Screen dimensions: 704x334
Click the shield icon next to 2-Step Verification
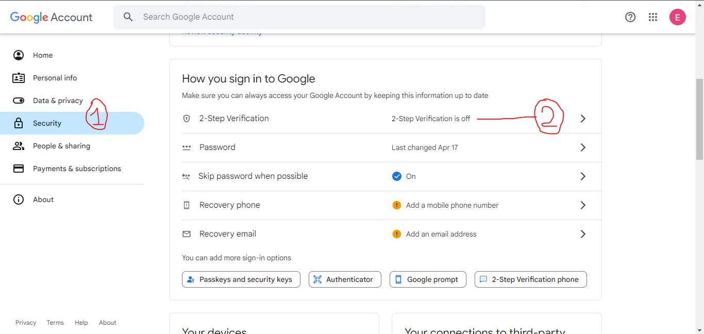click(186, 118)
